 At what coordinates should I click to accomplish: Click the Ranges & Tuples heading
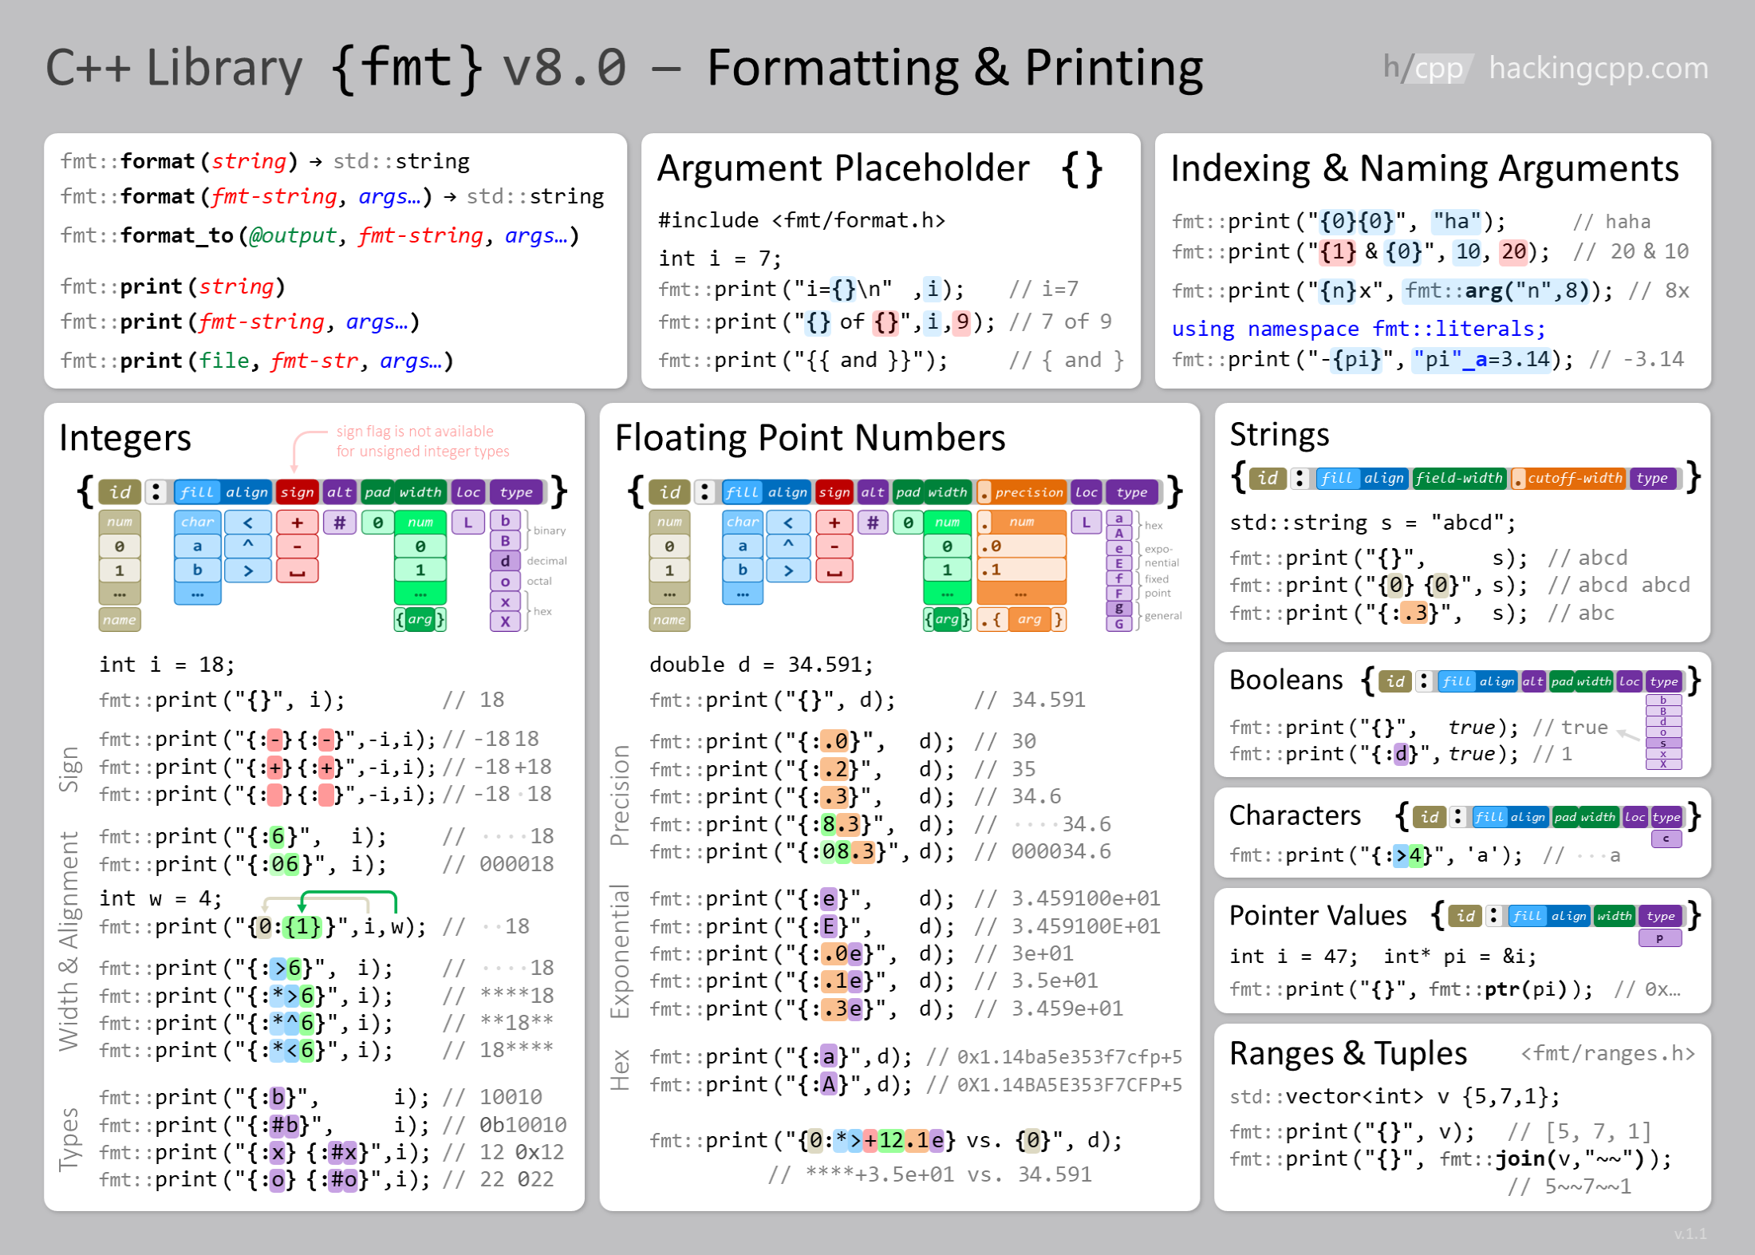tap(1348, 1053)
